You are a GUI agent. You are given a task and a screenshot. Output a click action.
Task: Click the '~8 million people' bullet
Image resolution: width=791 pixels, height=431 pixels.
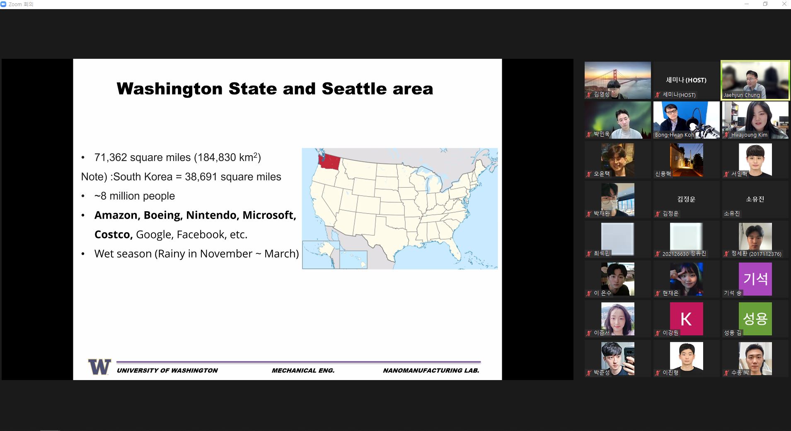tap(134, 196)
